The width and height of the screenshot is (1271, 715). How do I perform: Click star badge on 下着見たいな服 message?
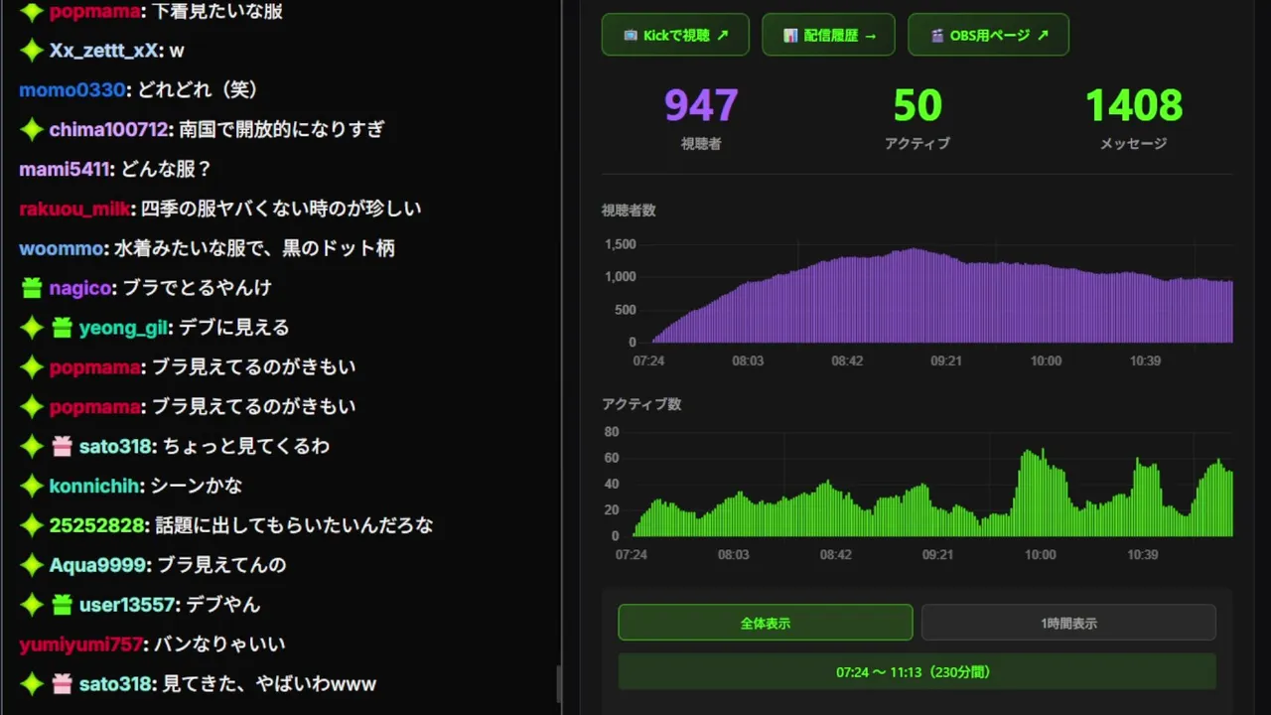tap(32, 12)
